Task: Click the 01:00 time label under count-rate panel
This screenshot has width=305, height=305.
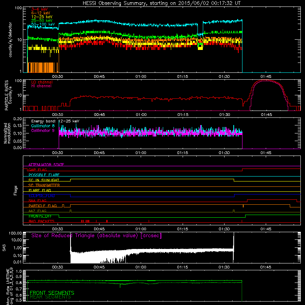Action: coord(141,77)
